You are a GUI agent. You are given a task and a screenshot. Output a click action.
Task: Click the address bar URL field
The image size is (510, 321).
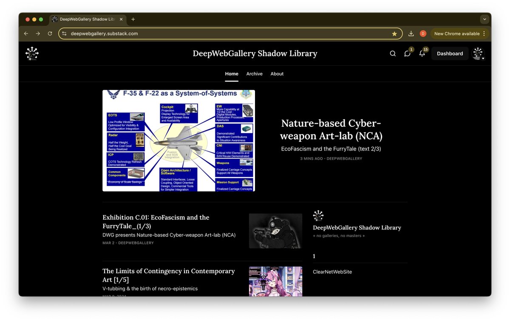[x=229, y=33]
